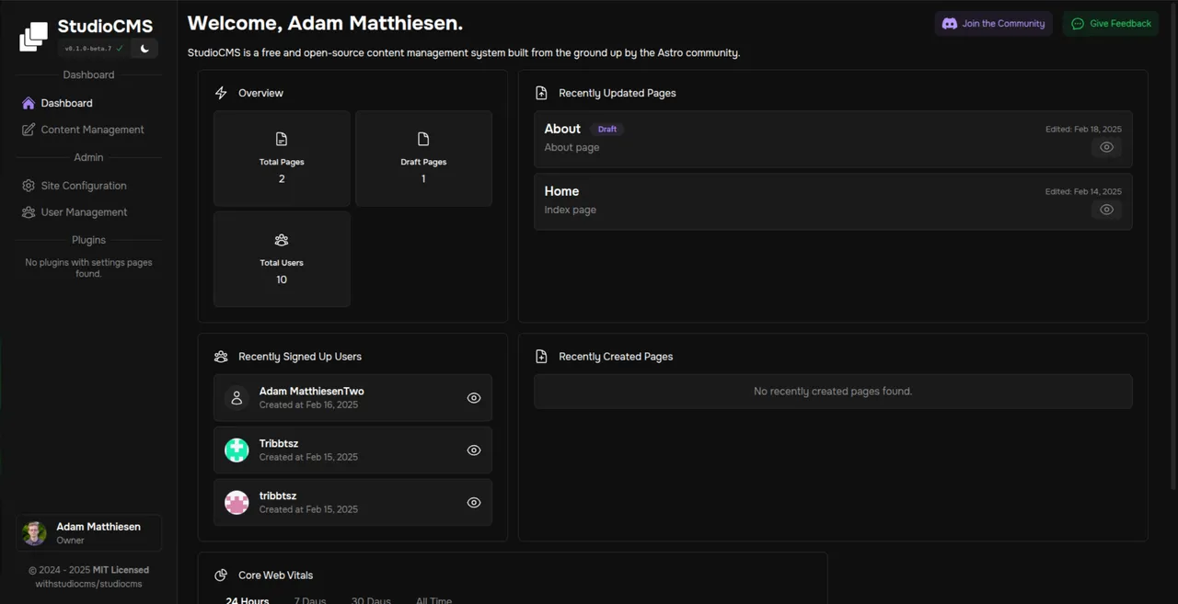View Tribbtsz using the eye icon
This screenshot has width=1178, height=604.
474,450
